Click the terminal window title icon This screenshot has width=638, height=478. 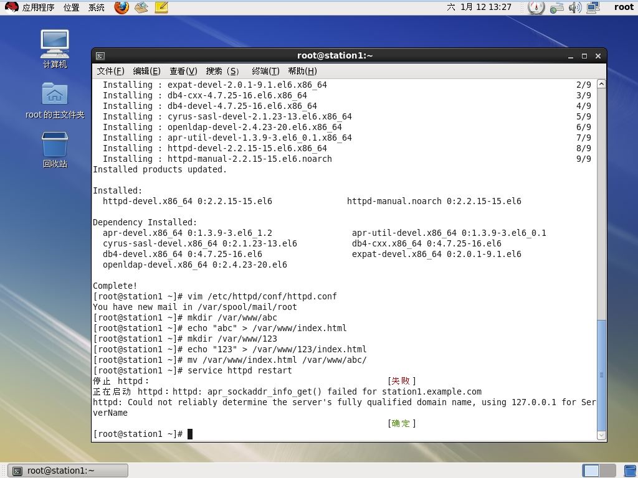pos(100,56)
